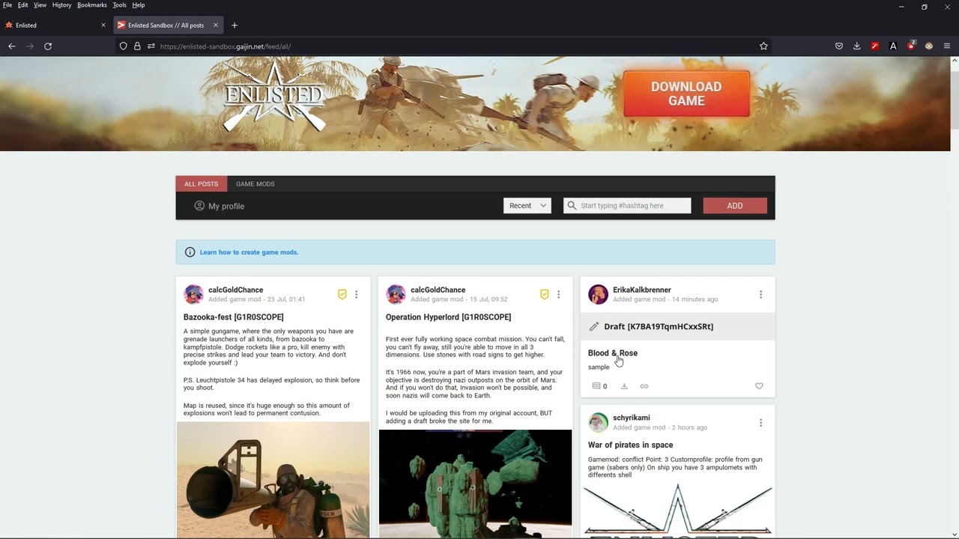The width and height of the screenshot is (959, 539).
Task: Open the View menu
Action: click(40, 5)
